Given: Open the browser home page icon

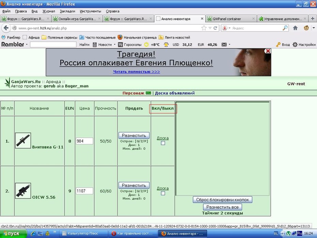Looking at the screenshot, I should pyautogui.click(x=295, y=28).
